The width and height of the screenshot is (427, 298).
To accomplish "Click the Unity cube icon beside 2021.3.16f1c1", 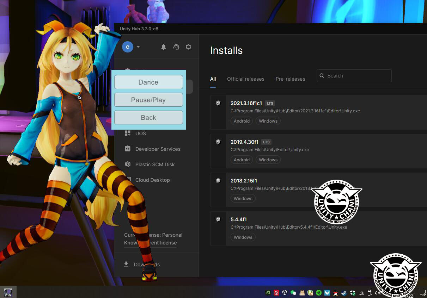I will tap(218, 103).
